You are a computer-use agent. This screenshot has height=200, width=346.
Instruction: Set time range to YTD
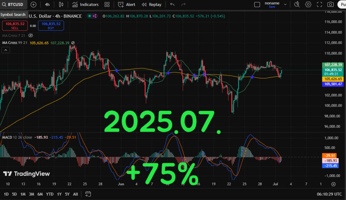click(x=50, y=194)
